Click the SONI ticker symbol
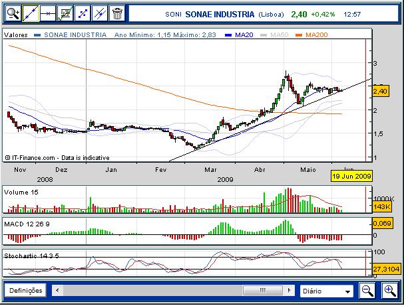 (173, 15)
